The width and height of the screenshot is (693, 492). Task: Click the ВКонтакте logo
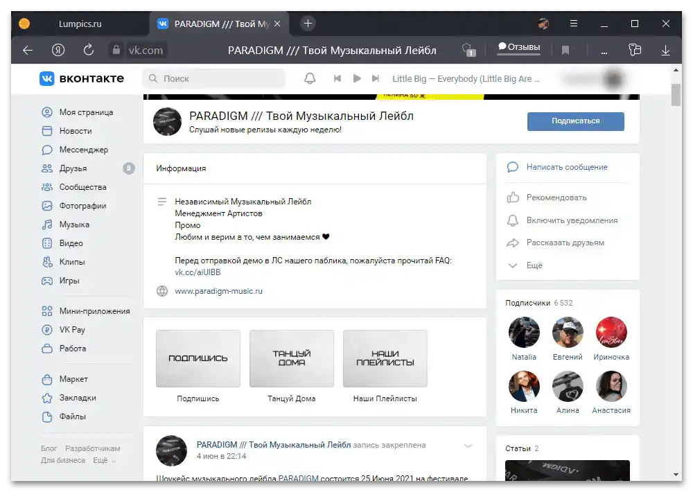pos(82,79)
